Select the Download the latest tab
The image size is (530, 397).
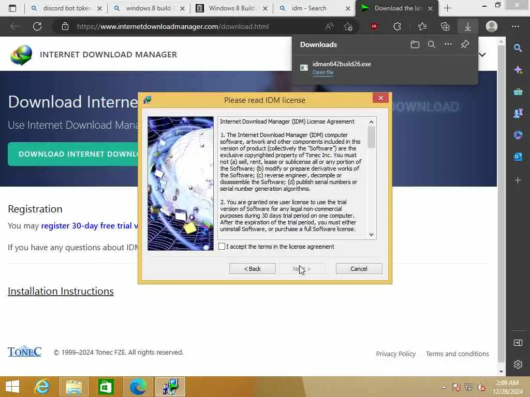click(x=397, y=8)
